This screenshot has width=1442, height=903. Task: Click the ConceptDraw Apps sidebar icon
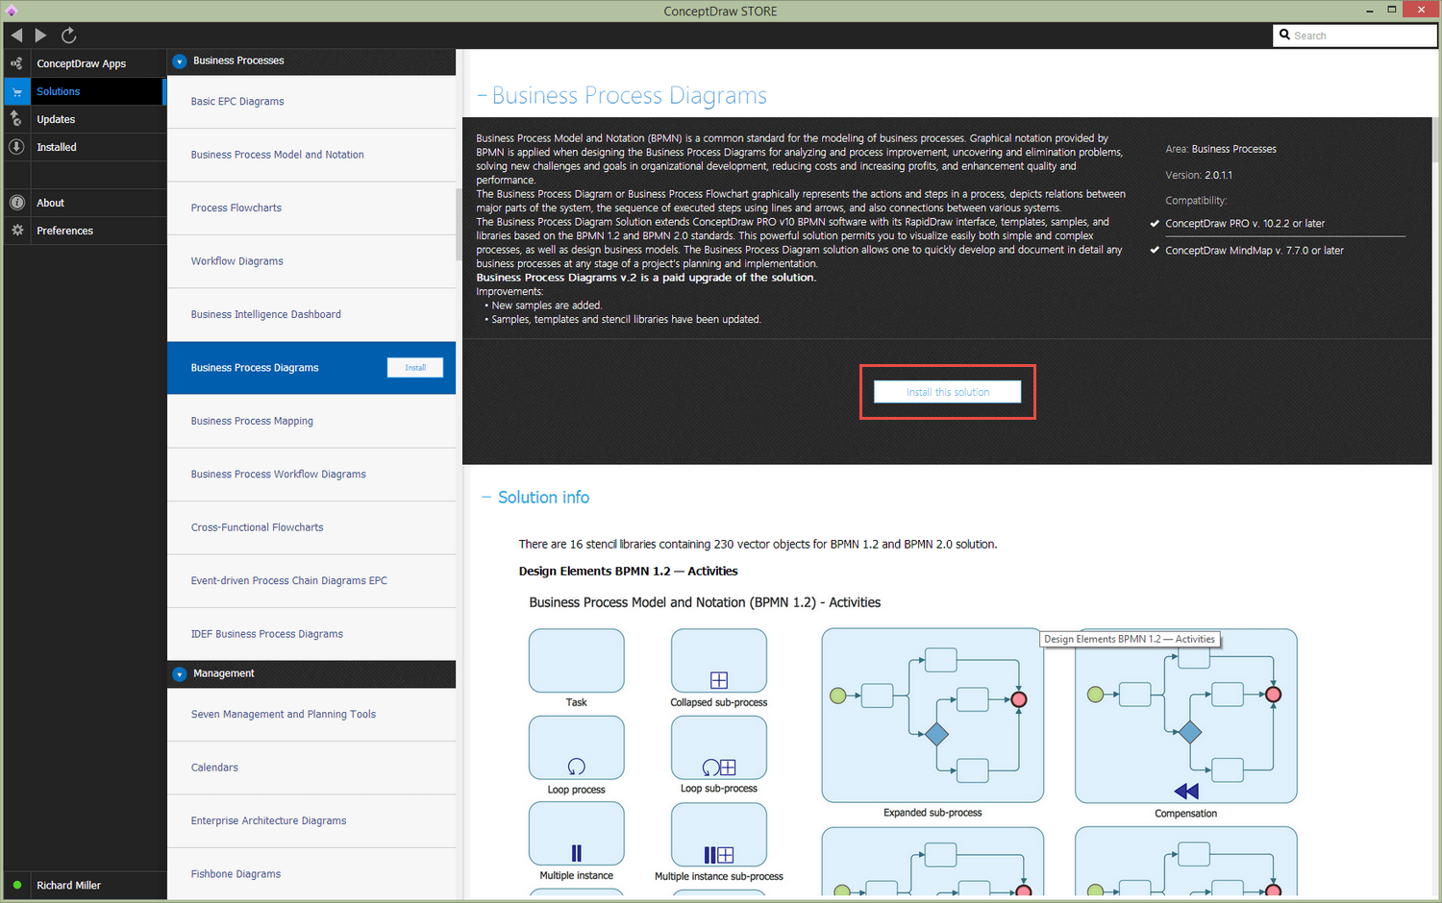(x=16, y=63)
